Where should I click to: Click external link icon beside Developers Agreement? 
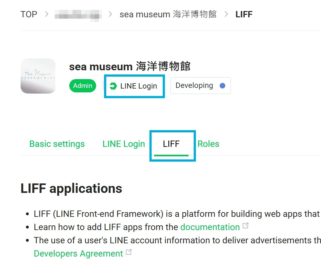(x=128, y=252)
